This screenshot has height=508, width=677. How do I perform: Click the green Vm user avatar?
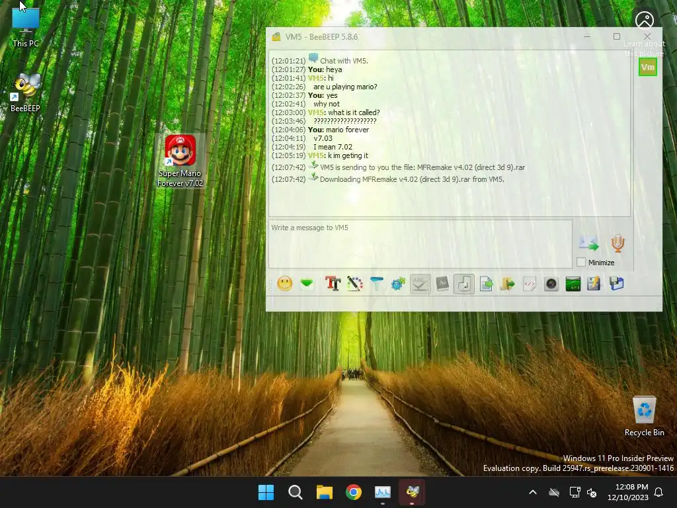coord(648,67)
